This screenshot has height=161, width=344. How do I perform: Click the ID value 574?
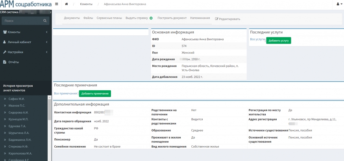[x=184, y=46]
